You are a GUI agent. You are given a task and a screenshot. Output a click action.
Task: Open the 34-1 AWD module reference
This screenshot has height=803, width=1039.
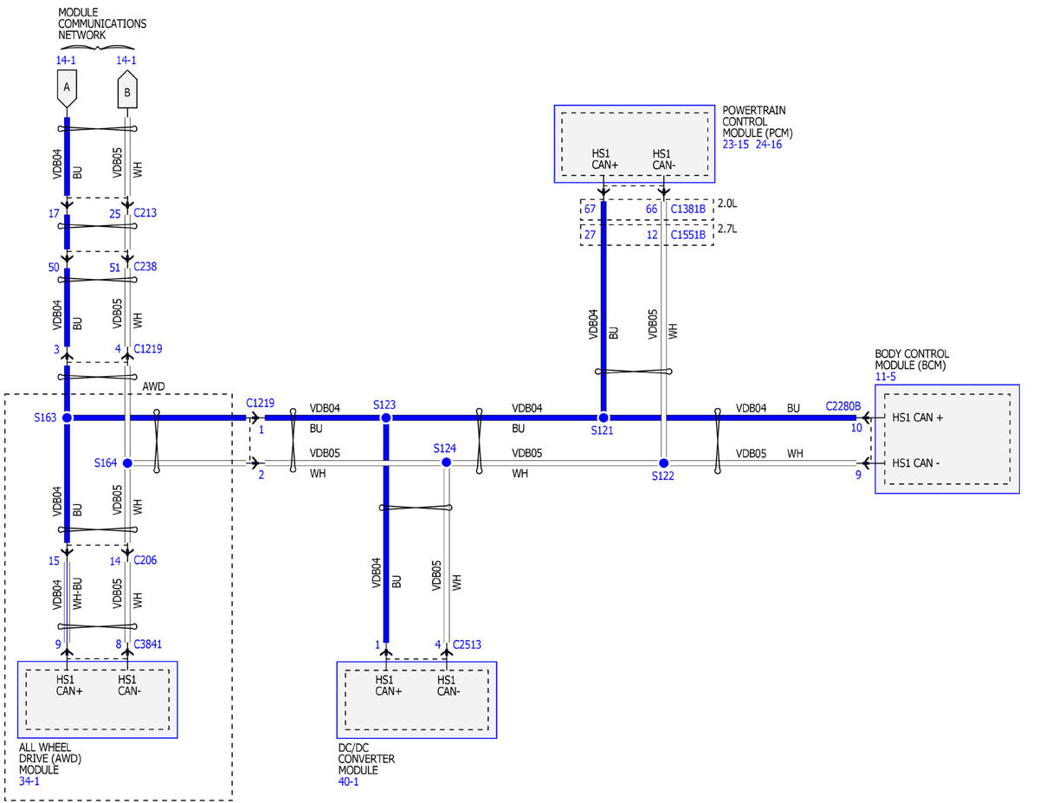click(29, 781)
